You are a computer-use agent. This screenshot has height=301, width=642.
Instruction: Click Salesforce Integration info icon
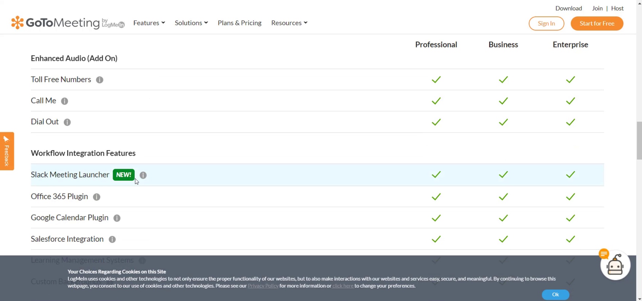click(x=112, y=239)
